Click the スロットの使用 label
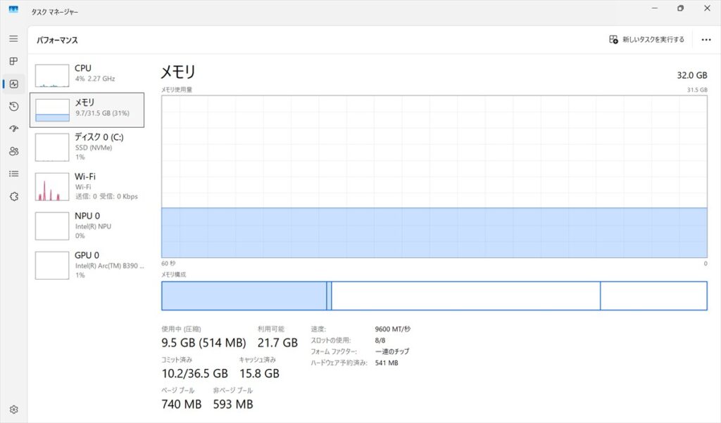The width and height of the screenshot is (721, 423). [331, 340]
